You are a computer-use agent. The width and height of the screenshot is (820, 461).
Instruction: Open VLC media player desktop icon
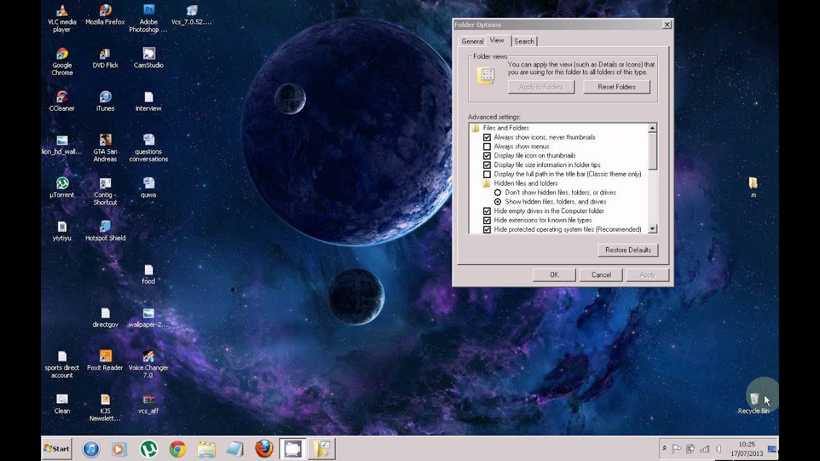[61, 18]
